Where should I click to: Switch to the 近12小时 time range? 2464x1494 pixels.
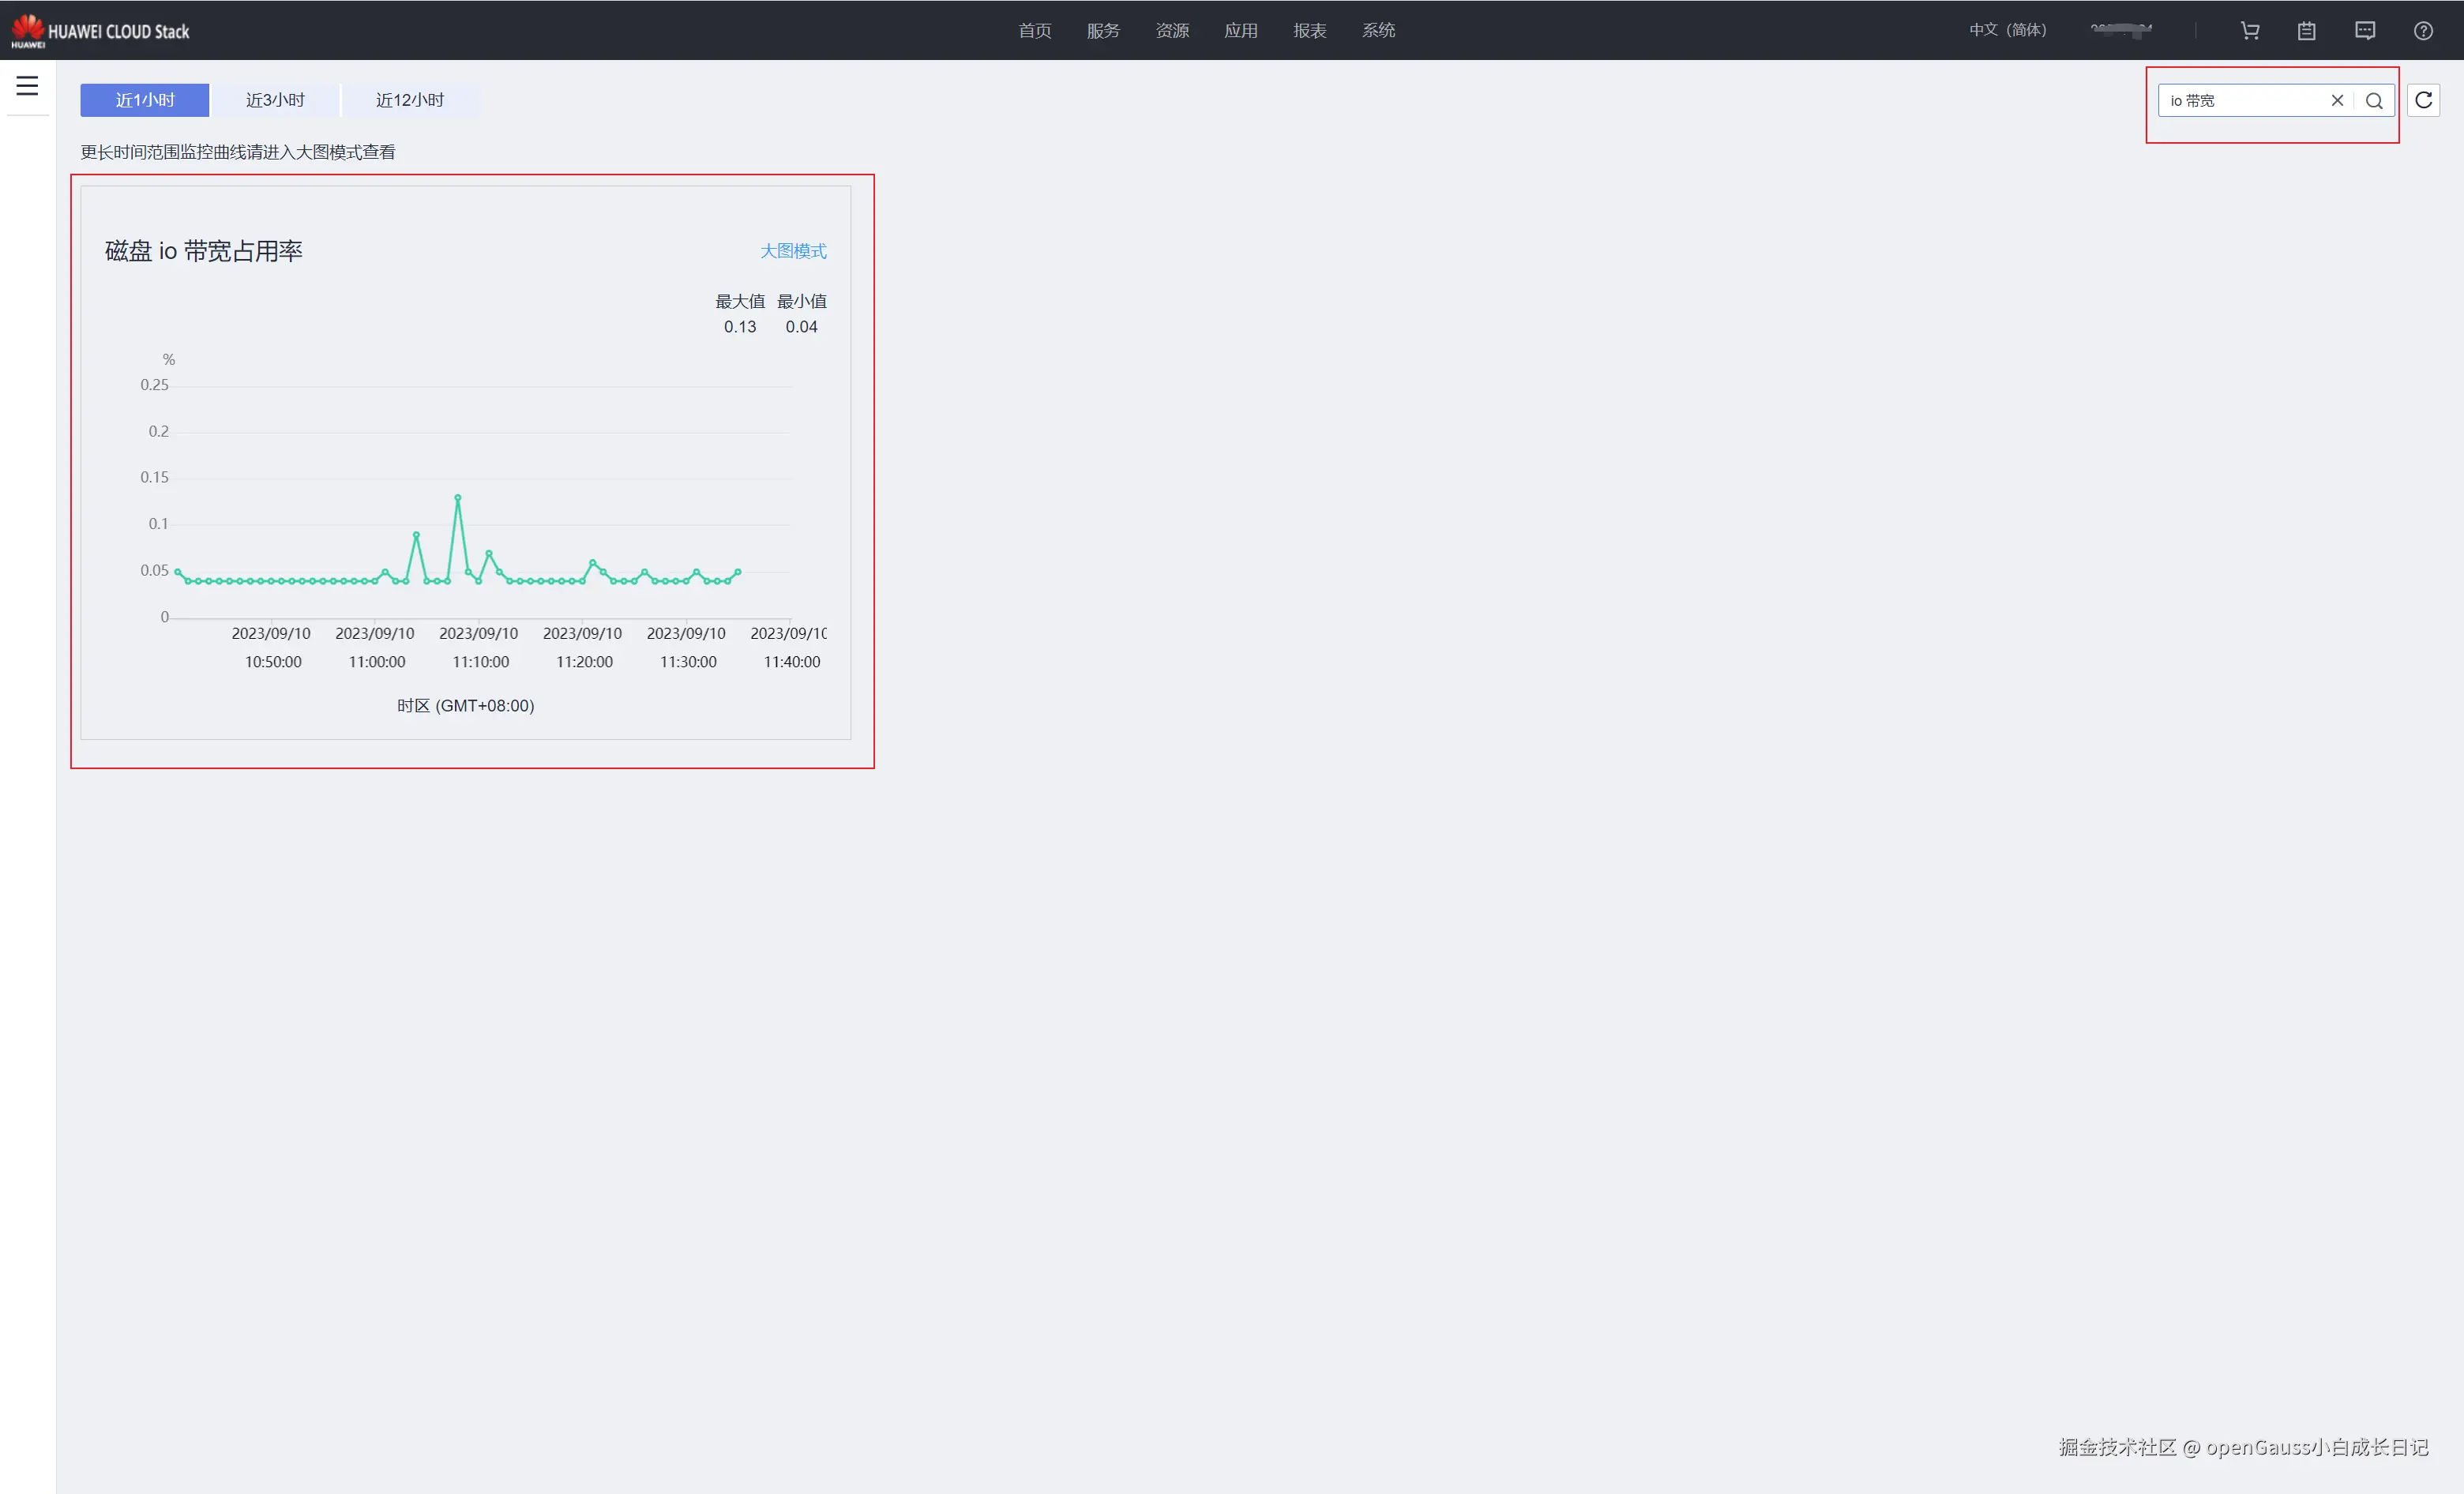click(410, 100)
